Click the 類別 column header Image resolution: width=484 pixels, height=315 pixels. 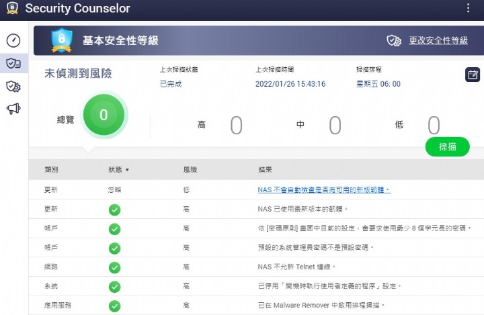(x=51, y=170)
